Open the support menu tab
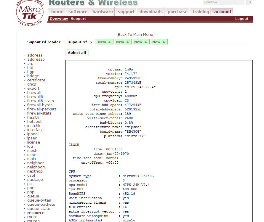The image size is (264, 222). 126,12
